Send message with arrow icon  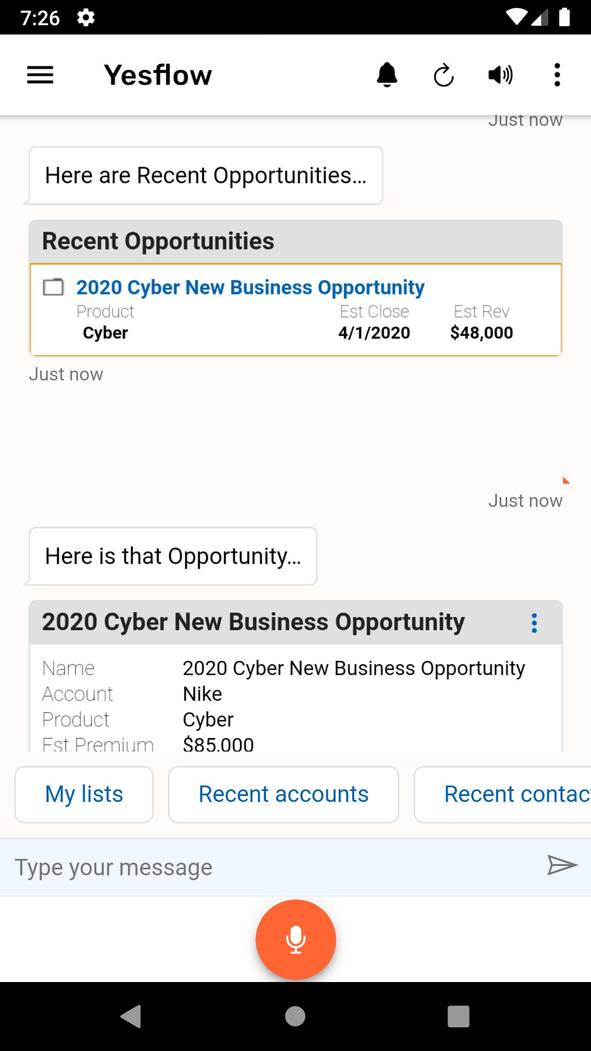pos(562,865)
